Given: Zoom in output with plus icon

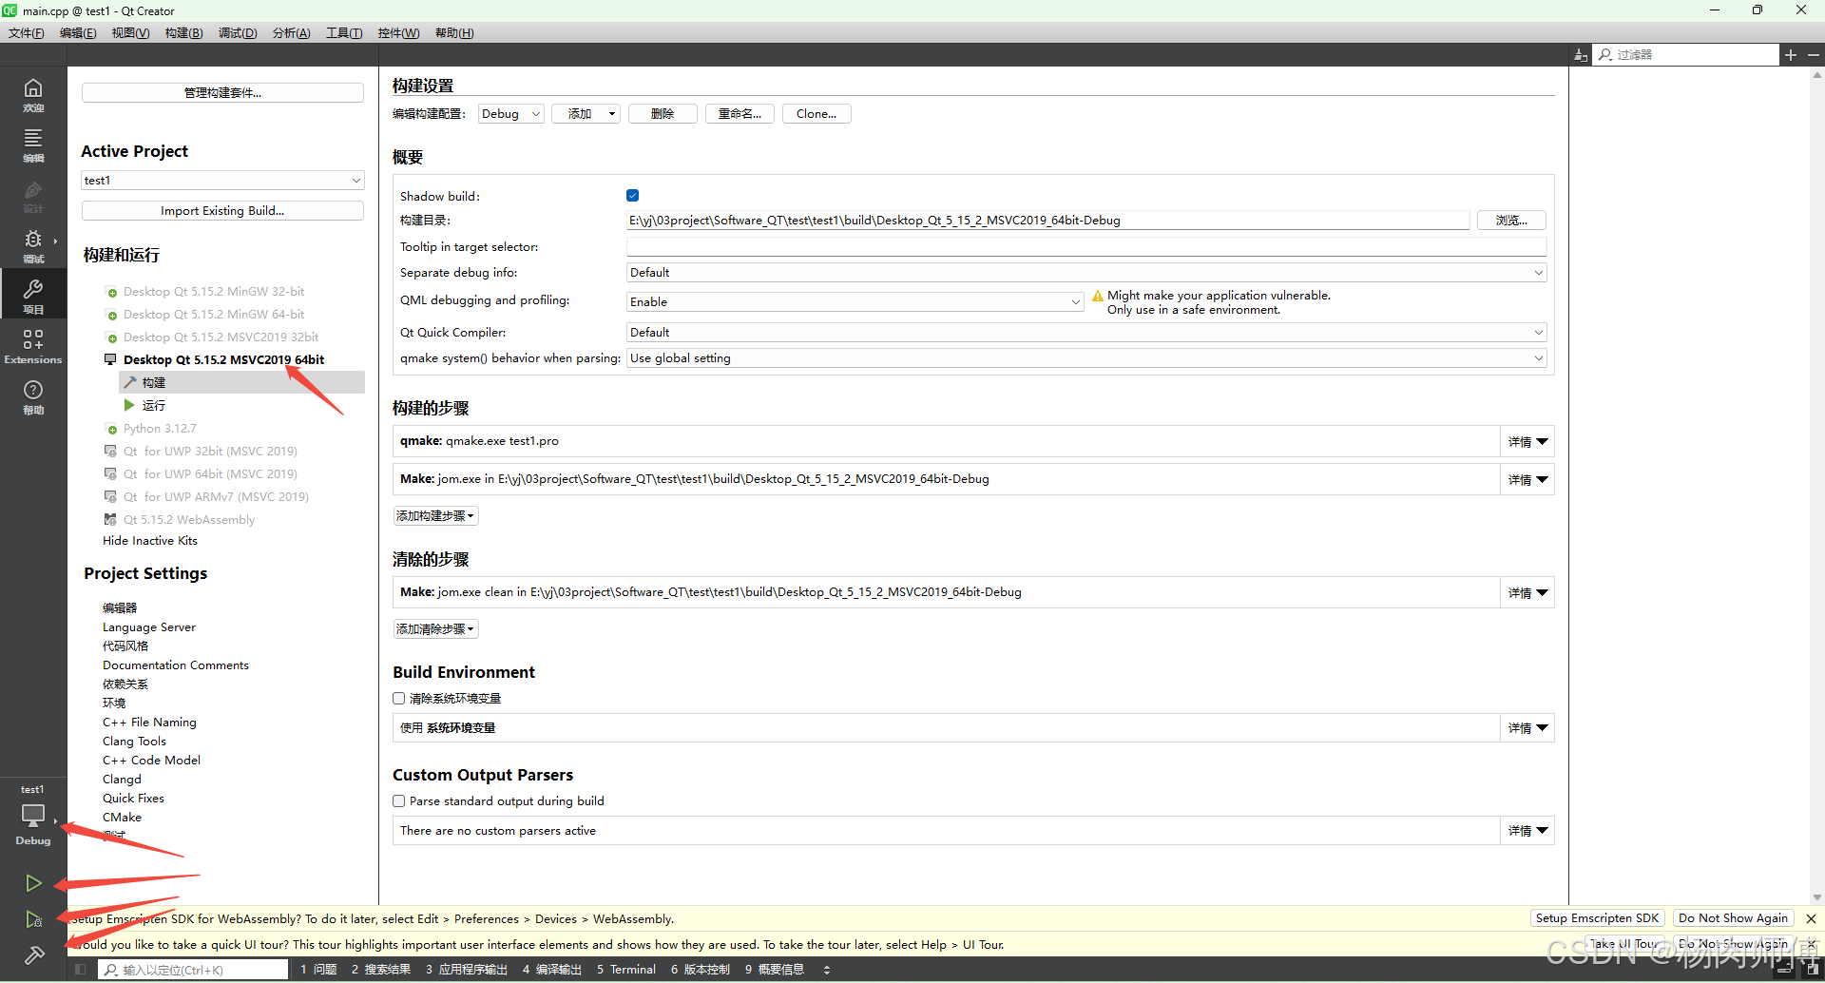Looking at the screenshot, I should pos(1791,55).
